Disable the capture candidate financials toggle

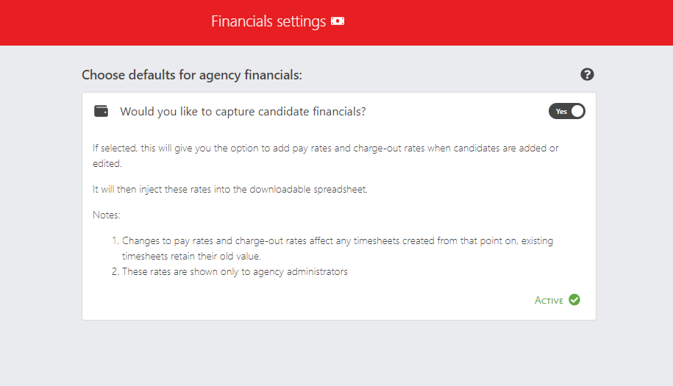pyautogui.click(x=566, y=111)
